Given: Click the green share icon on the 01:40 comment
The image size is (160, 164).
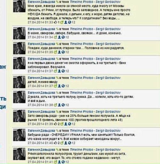Looking at the screenshot, I should [x=62, y=143].
